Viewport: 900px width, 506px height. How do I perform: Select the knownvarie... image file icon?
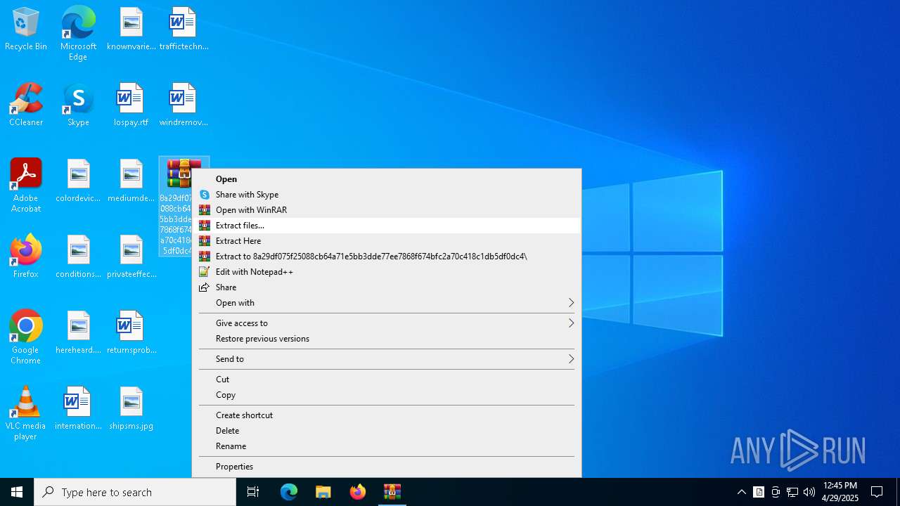[x=131, y=30]
